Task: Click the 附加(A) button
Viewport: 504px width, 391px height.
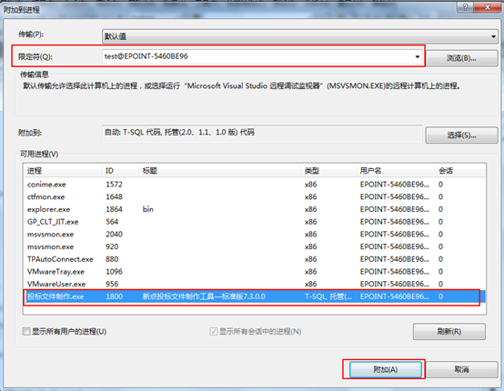Action: tap(386, 369)
